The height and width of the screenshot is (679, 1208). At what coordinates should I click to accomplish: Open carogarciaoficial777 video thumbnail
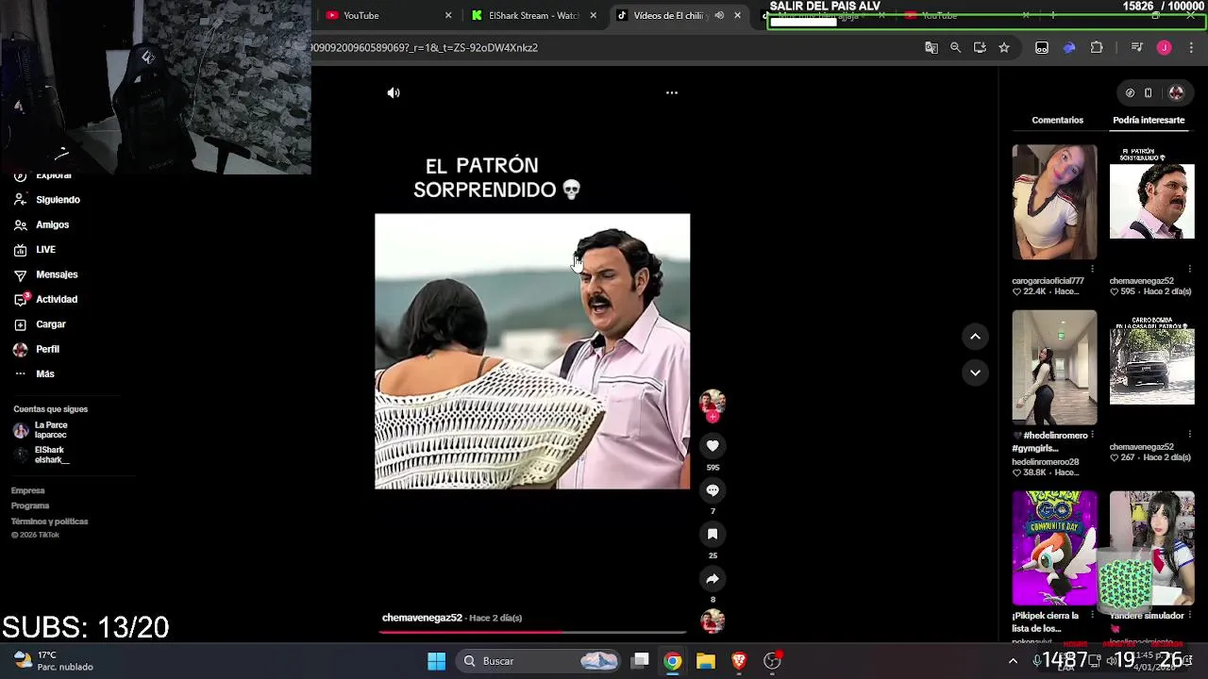tap(1054, 202)
